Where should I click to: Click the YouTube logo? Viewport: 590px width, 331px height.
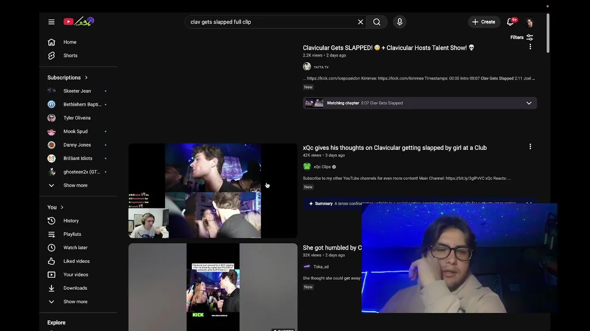tap(79, 22)
